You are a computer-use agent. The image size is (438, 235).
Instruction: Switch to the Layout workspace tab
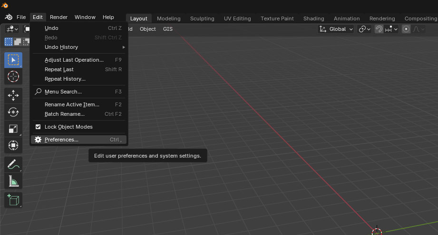click(x=138, y=19)
